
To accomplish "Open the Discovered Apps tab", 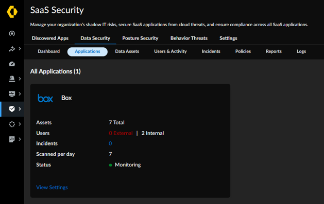I will [x=50, y=38].
